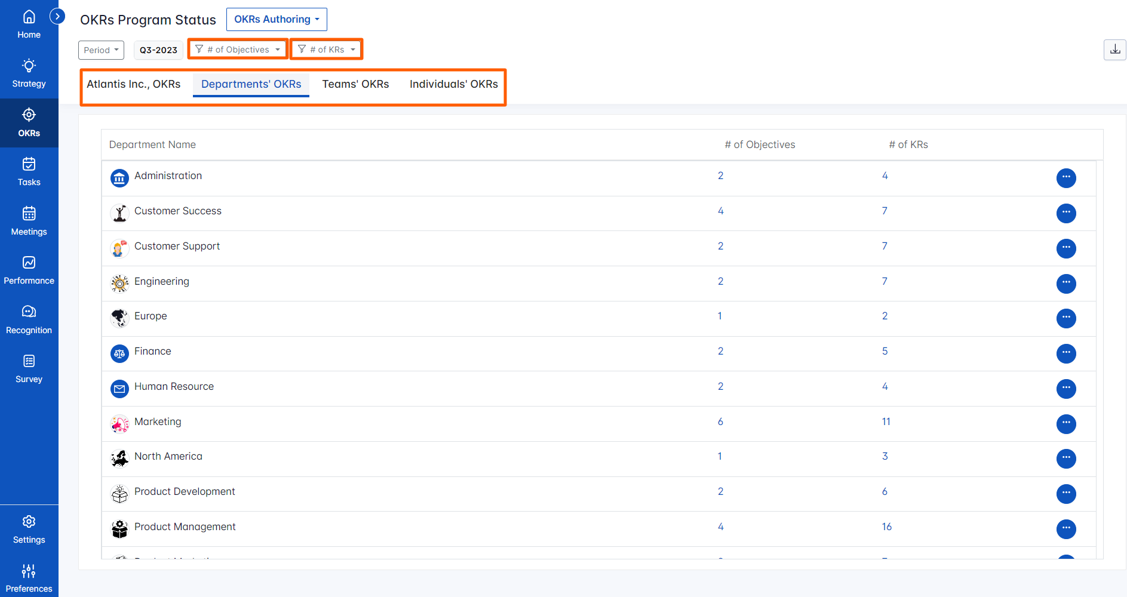Open the Tasks section
The width and height of the screenshot is (1127, 597).
click(x=29, y=172)
